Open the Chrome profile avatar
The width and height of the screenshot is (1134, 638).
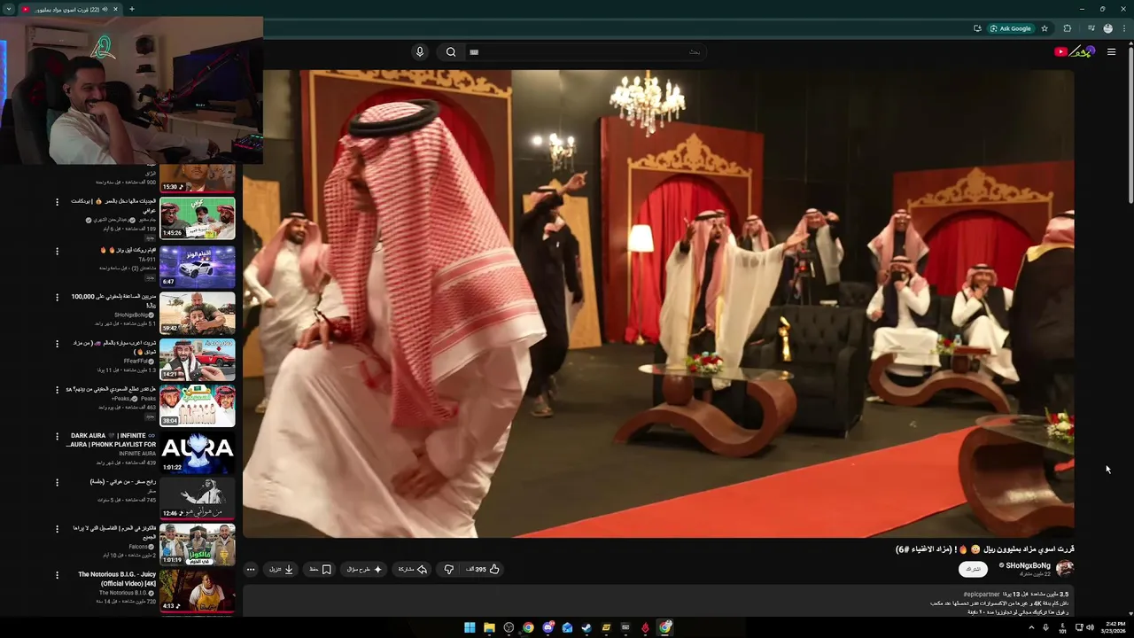pyautogui.click(x=1107, y=28)
